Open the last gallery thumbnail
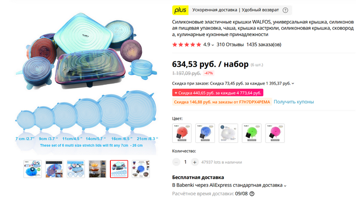 141,169
